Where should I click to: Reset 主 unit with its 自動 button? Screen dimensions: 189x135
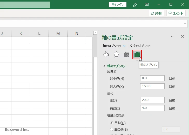(172, 100)
